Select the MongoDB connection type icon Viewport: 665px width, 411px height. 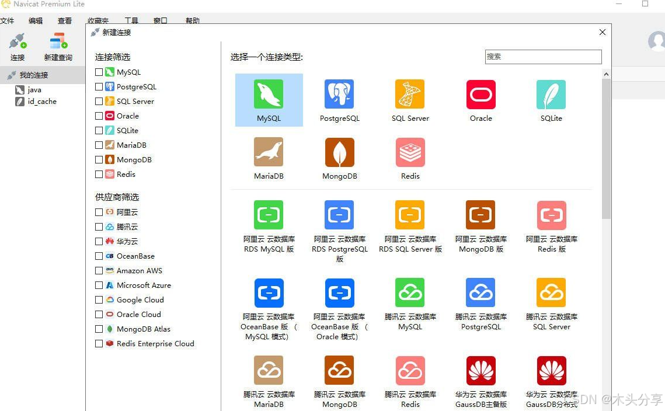click(x=339, y=152)
